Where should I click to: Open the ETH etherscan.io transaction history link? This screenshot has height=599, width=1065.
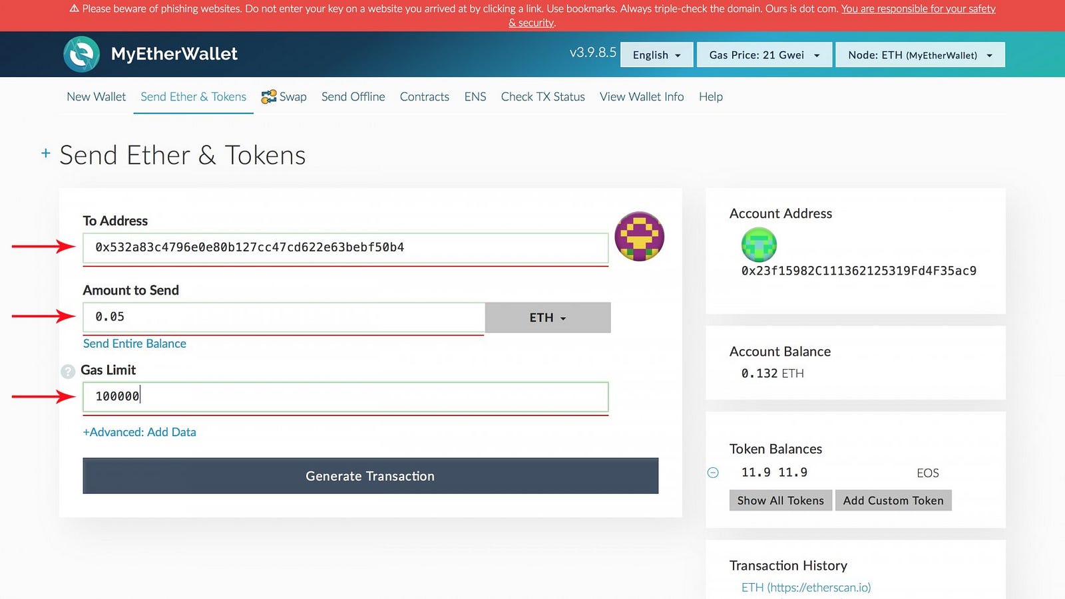click(x=806, y=588)
